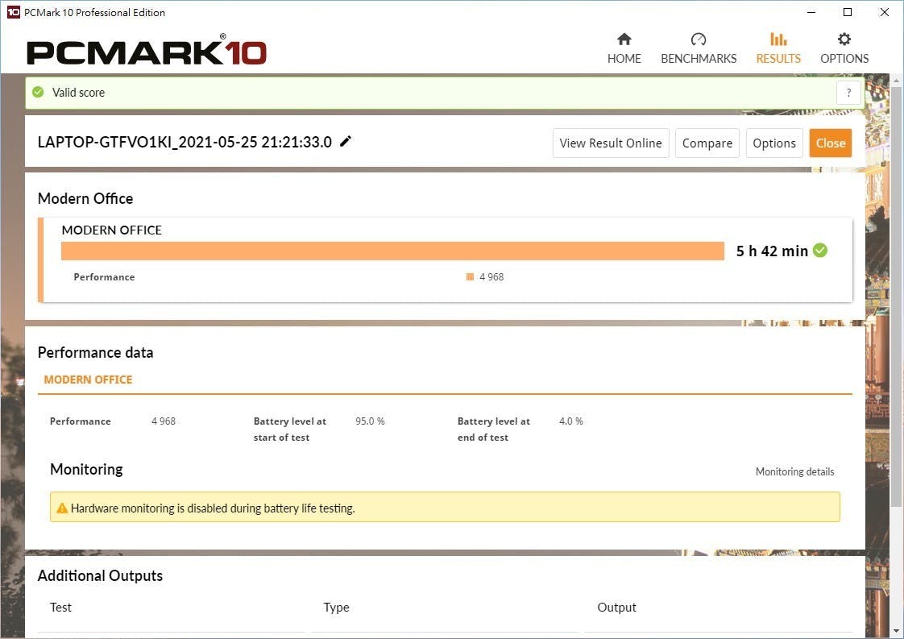
Task: Click the 95.0 % battery start value
Action: point(370,421)
